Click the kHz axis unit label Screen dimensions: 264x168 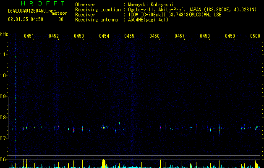[x=4, y=34]
